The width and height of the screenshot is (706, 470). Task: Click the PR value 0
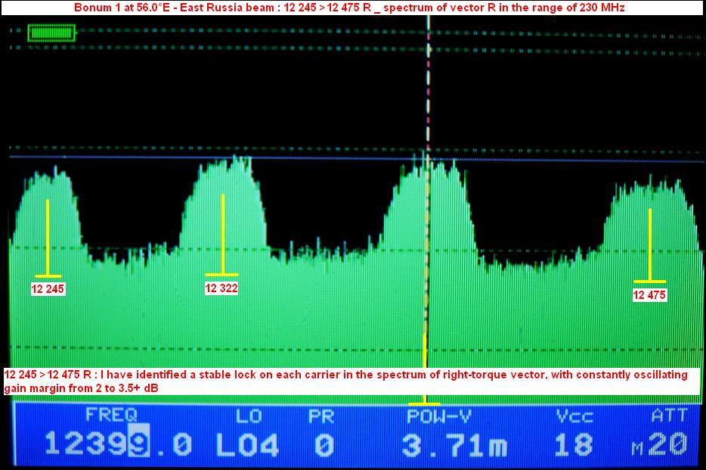tap(325, 445)
